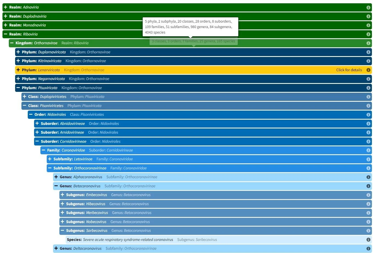Open info icon for Suborder Abnidovirineae
The image size is (373, 253).
tap(368, 123)
